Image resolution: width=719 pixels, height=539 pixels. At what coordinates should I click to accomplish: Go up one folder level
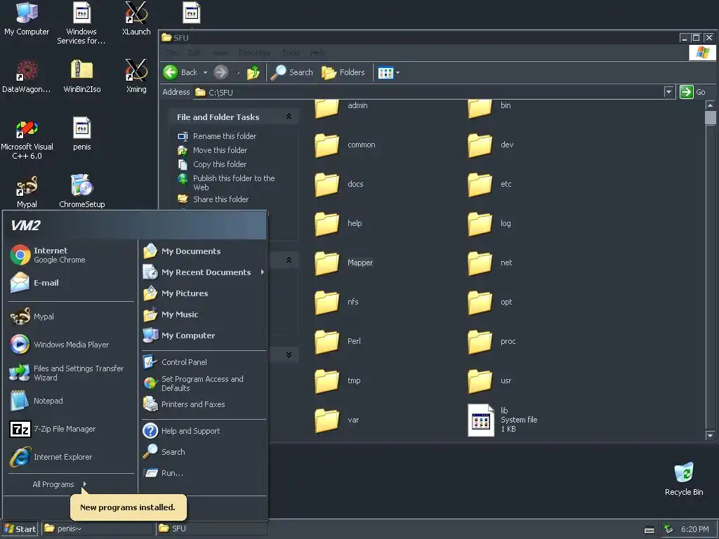(253, 72)
